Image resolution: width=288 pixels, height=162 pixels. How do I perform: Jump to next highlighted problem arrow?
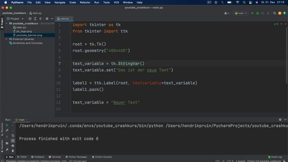[x=285, y=24]
